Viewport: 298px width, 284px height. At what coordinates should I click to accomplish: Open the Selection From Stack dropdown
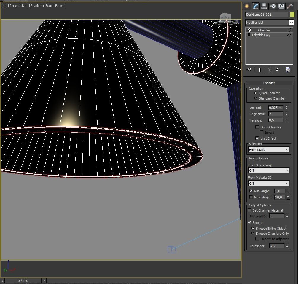pyautogui.click(x=269, y=149)
